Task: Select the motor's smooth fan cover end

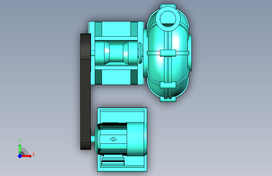Action: [x=136, y=139]
